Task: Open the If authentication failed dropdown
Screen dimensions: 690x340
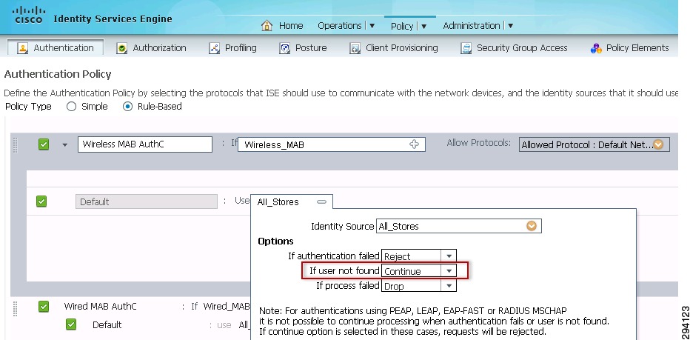Action: pyautogui.click(x=449, y=256)
